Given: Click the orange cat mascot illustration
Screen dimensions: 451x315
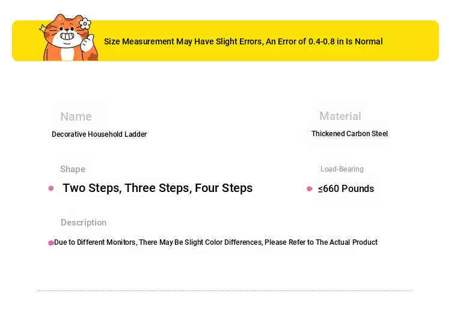Looking at the screenshot, I should [x=69, y=37].
